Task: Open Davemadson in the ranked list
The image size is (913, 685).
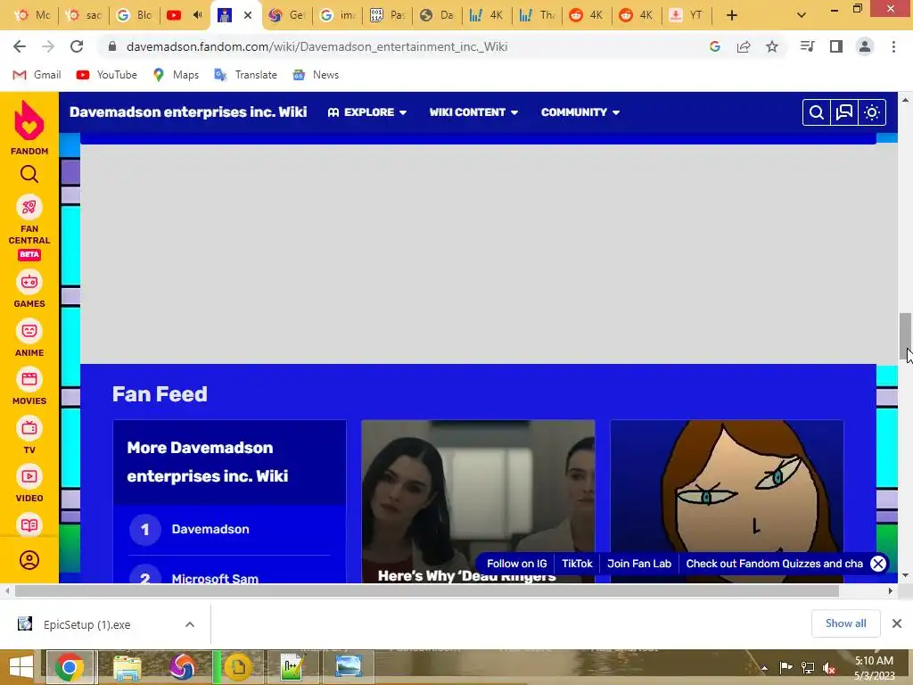Action: (210, 529)
